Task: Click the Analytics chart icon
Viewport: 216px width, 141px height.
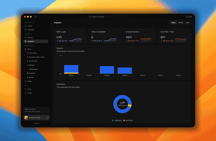Action: 26,41
